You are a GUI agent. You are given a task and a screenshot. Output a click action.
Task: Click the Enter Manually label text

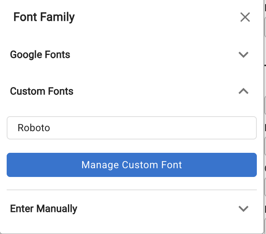coord(44,209)
